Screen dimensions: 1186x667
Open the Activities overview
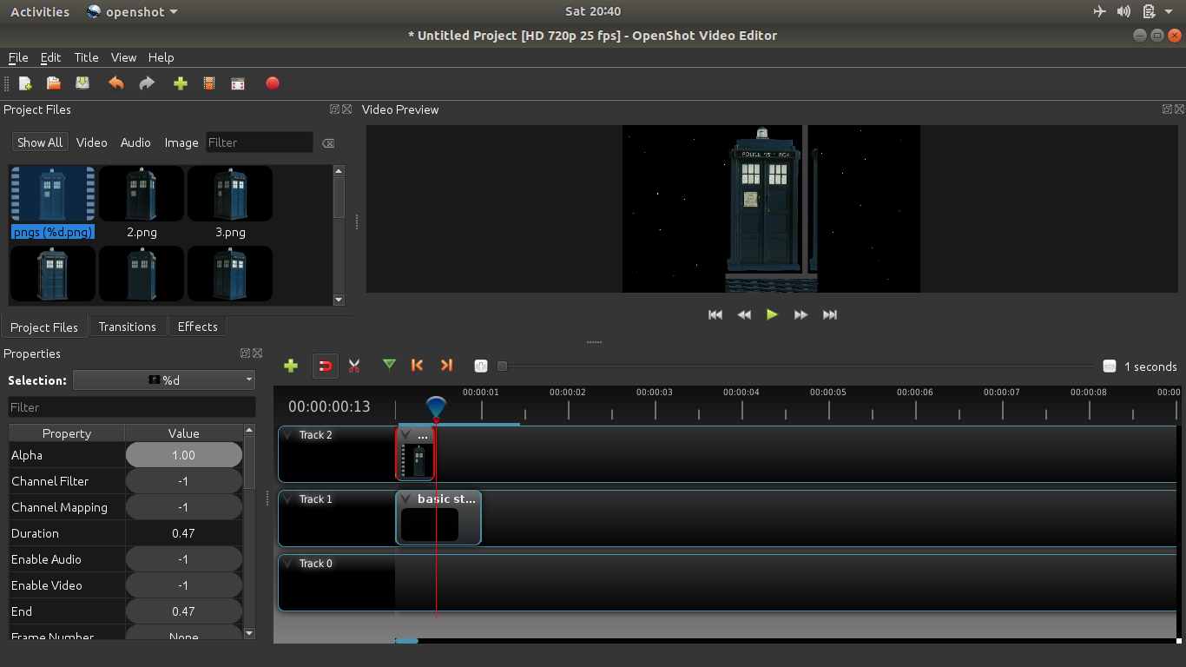coord(40,11)
